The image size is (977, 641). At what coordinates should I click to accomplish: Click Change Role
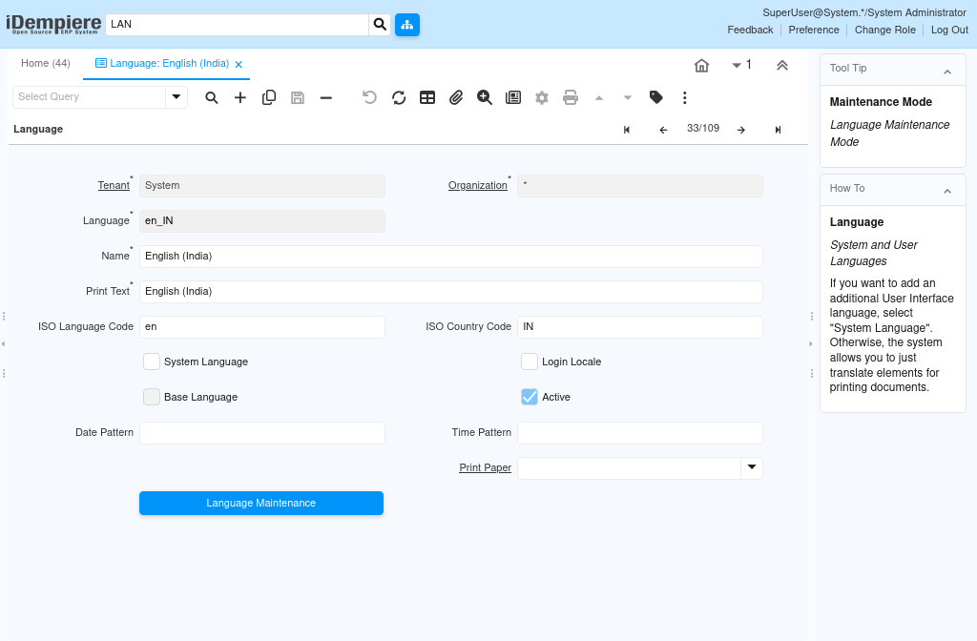tap(884, 30)
